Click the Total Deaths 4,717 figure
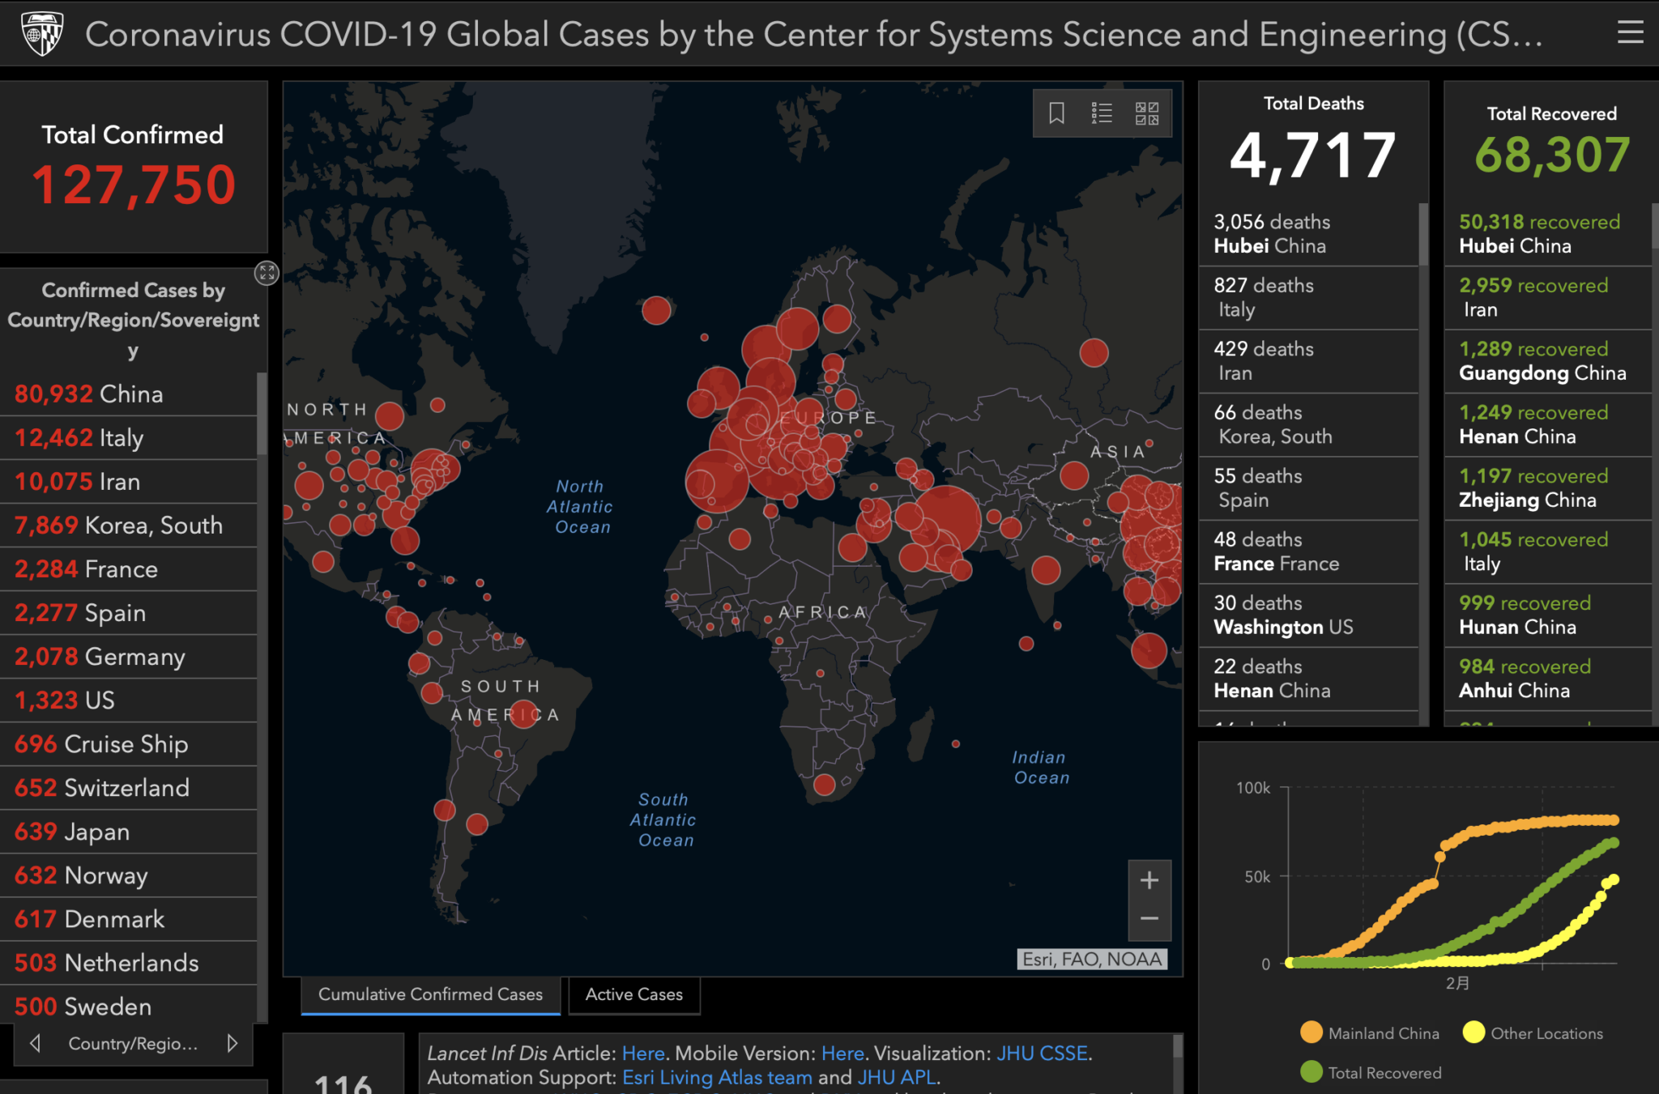 1313,155
